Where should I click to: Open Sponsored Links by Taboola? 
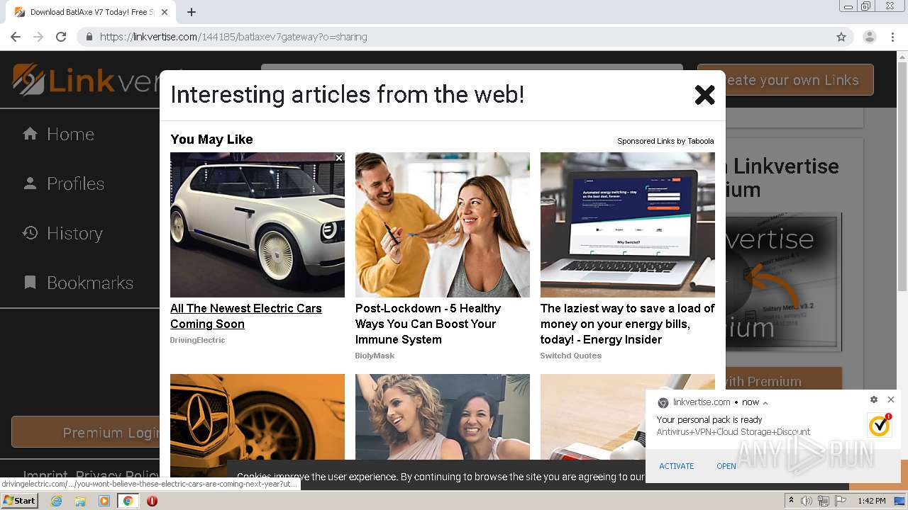[665, 141]
